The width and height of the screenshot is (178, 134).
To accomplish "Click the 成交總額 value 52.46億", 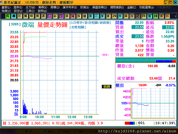I will point(155,78).
